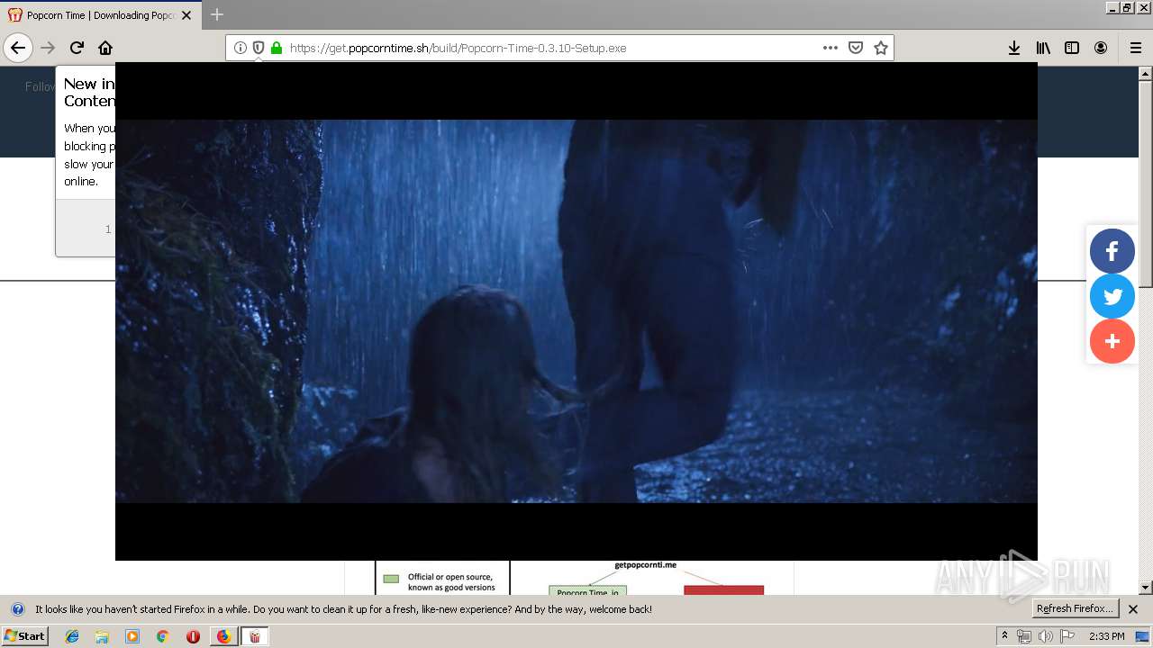This screenshot has width=1153, height=648.
Task: Click scrollbar down arrow
Action: [x=1146, y=588]
